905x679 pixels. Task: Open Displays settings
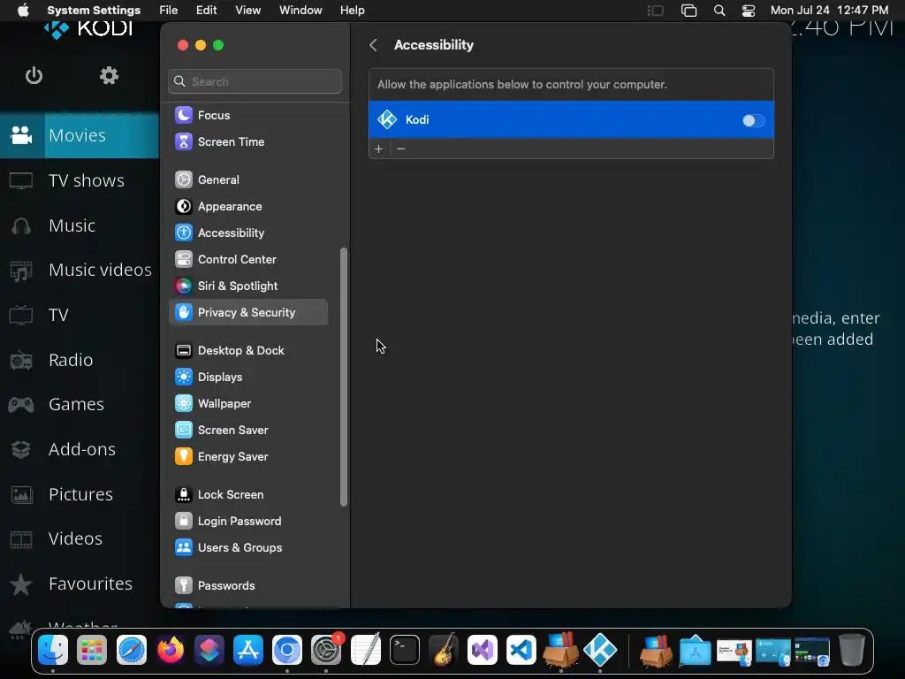click(248, 377)
